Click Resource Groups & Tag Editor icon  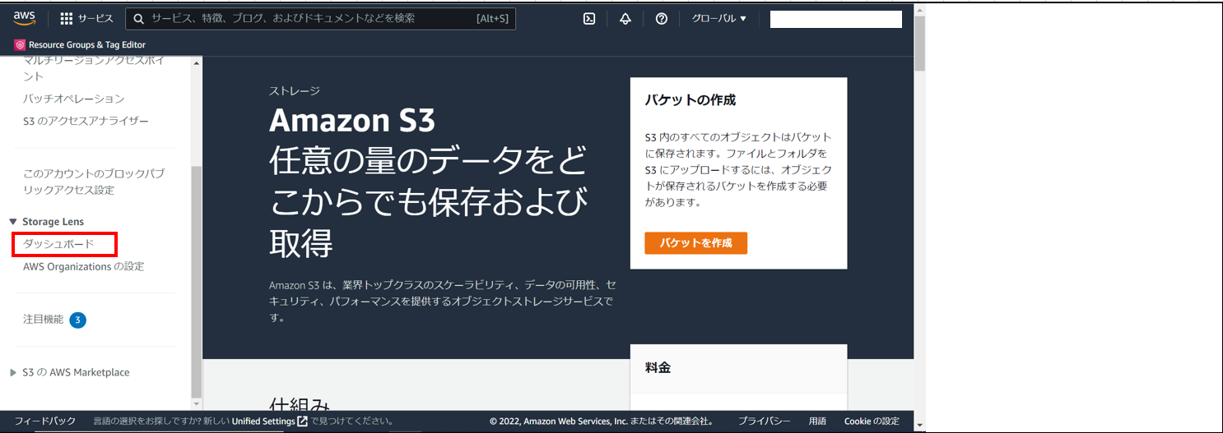[20, 45]
